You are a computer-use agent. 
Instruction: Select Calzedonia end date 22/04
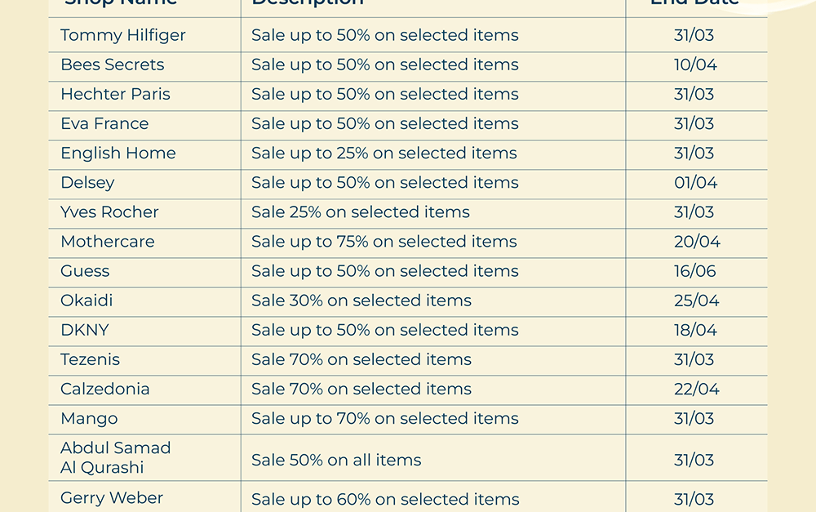tap(696, 389)
